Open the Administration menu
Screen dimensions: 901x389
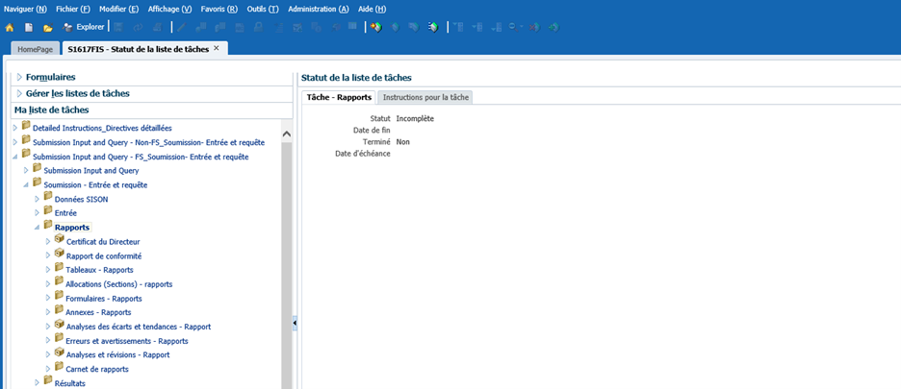(319, 10)
